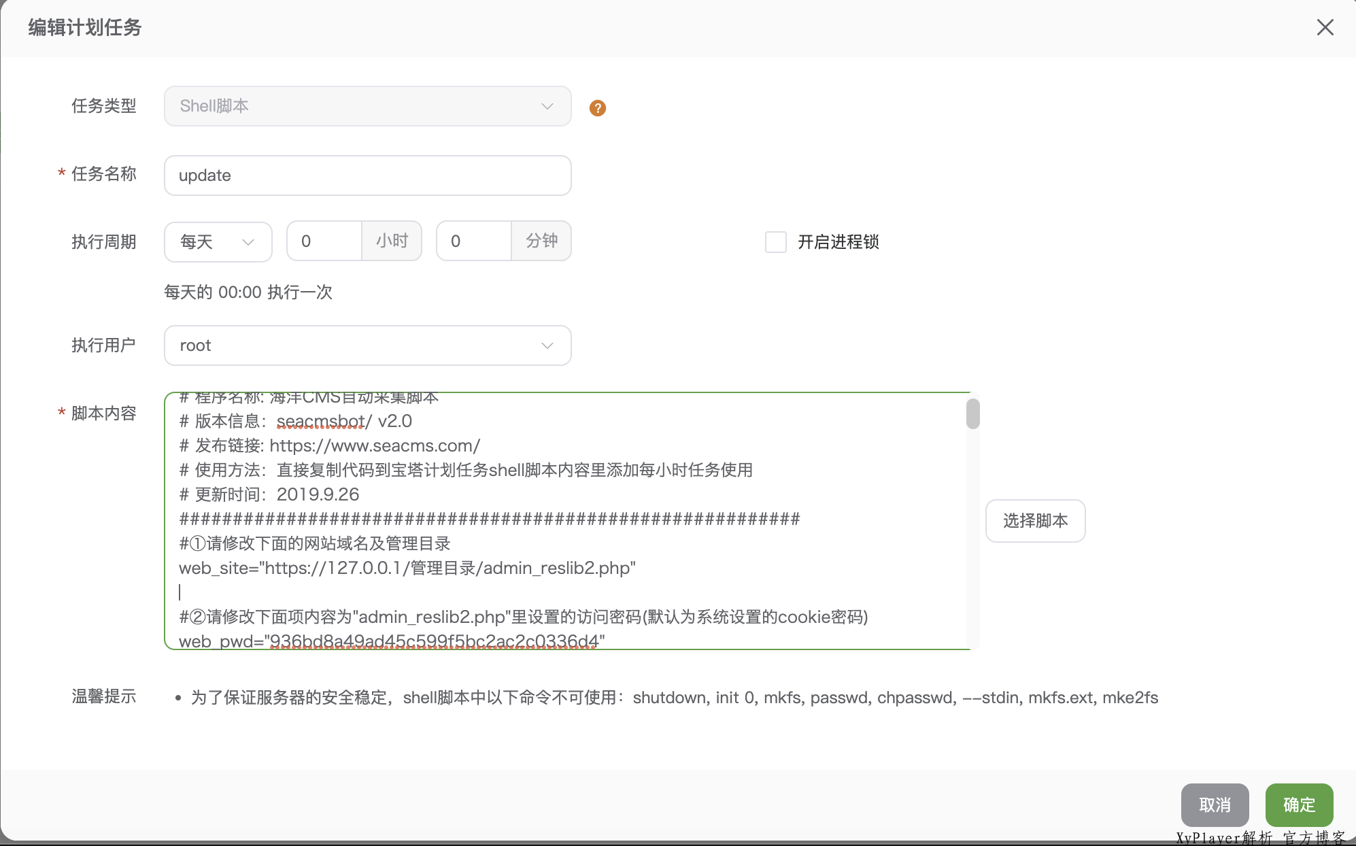The width and height of the screenshot is (1356, 846).
Task: Confirm with the green 确定 button
Action: point(1299,805)
